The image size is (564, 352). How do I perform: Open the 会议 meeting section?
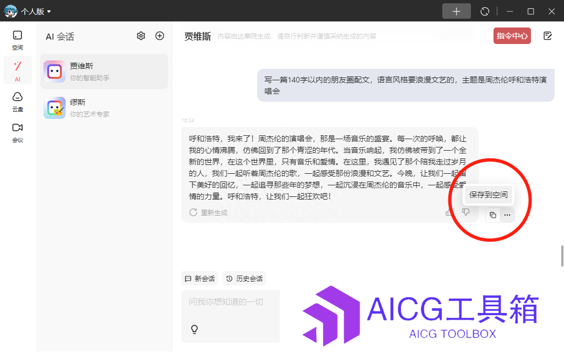click(17, 133)
